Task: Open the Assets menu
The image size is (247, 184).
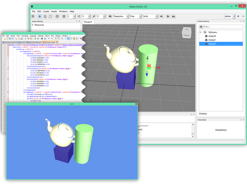Action: pyautogui.click(x=54, y=12)
